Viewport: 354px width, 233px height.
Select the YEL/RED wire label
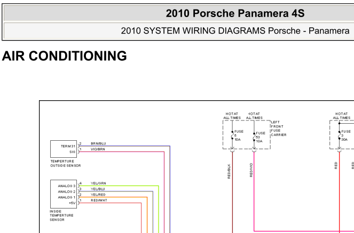pyautogui.click(x=98, y=195)
